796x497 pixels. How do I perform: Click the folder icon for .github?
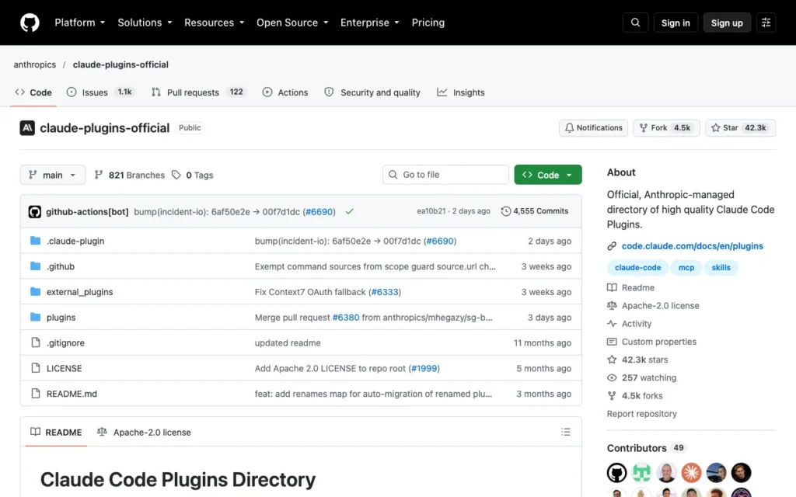[x=35, y=266]
